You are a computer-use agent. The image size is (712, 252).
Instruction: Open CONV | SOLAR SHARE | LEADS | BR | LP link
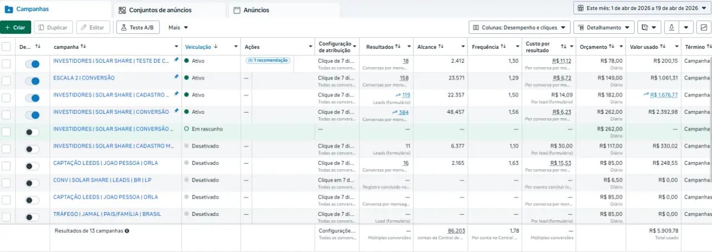(102, 180)
